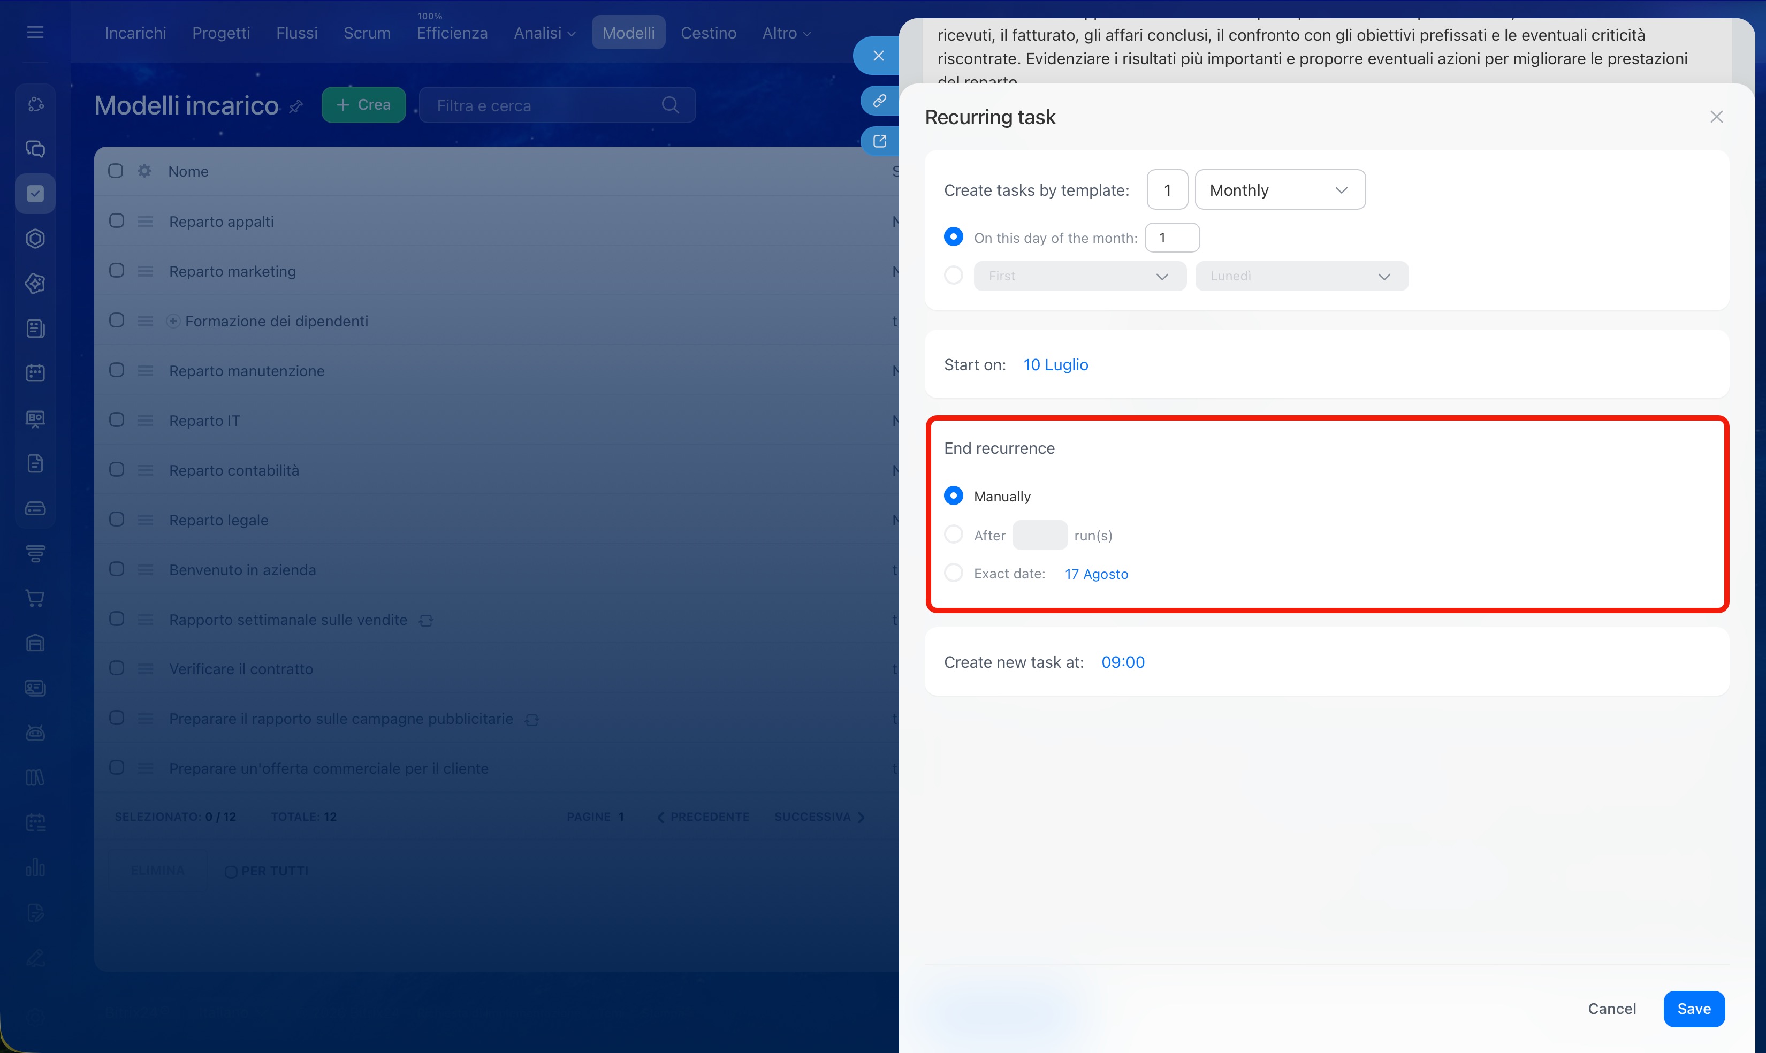
Task: Open the hamburger main menu
Action: pyautogui.click(x=35, y=33)
